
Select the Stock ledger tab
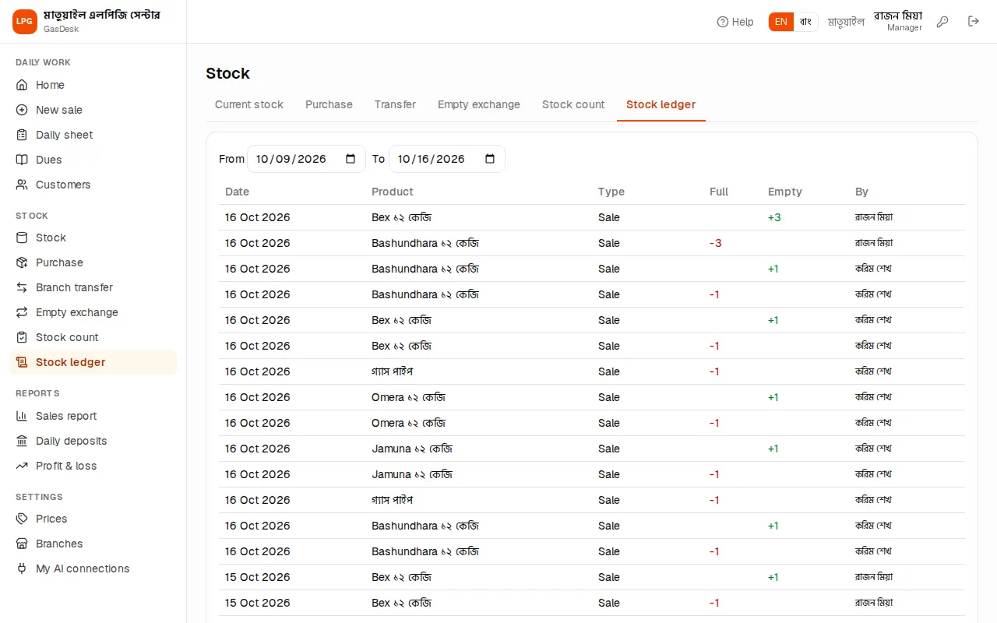[x=661, y=104]
